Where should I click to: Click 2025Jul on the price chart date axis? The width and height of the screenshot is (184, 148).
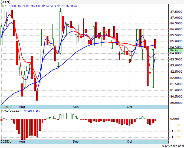(x=6, y=107)
